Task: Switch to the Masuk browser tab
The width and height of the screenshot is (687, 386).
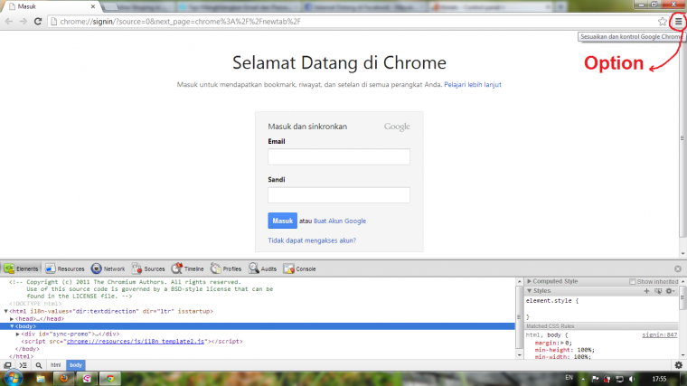Action: click(x=51, y=6)
